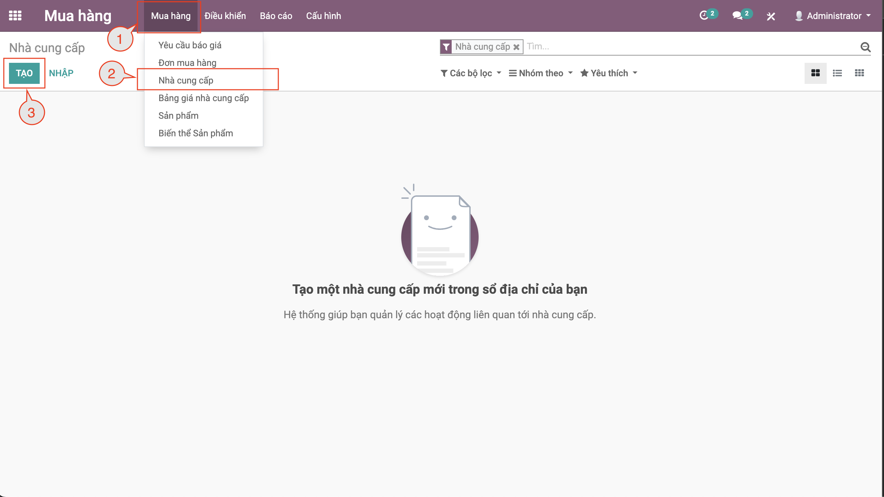
Task: Expand the Nhóm theo dropdown
Action: [x=541, y=73]
